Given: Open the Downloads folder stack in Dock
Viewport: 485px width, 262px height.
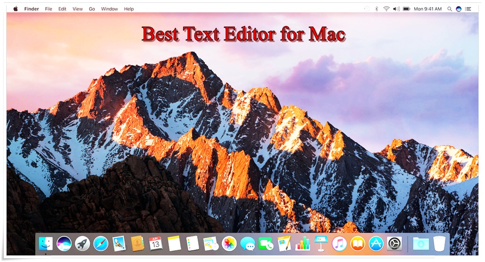Looking at the screenshot, I should [421, 244].
